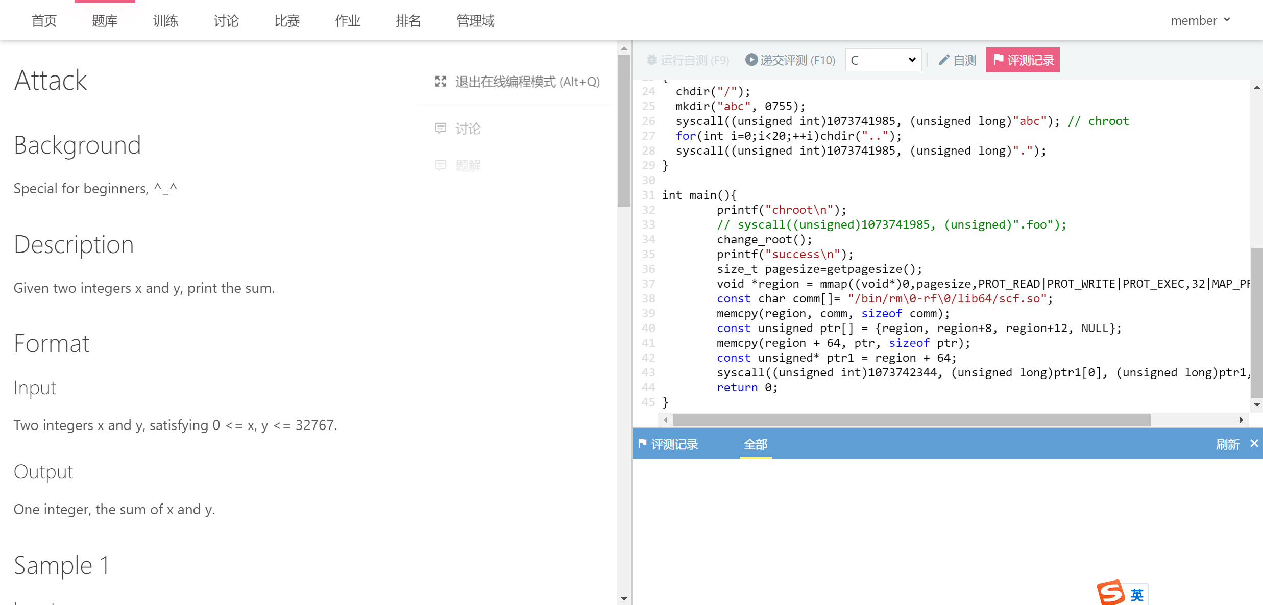Click the Sample 1 heading

[62, 565]
